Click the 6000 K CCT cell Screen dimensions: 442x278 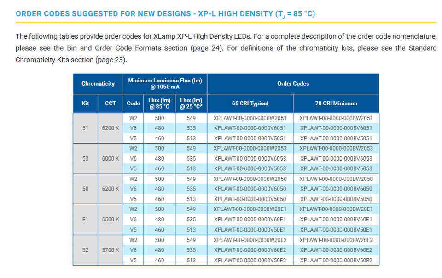click(x=110, y=159)
